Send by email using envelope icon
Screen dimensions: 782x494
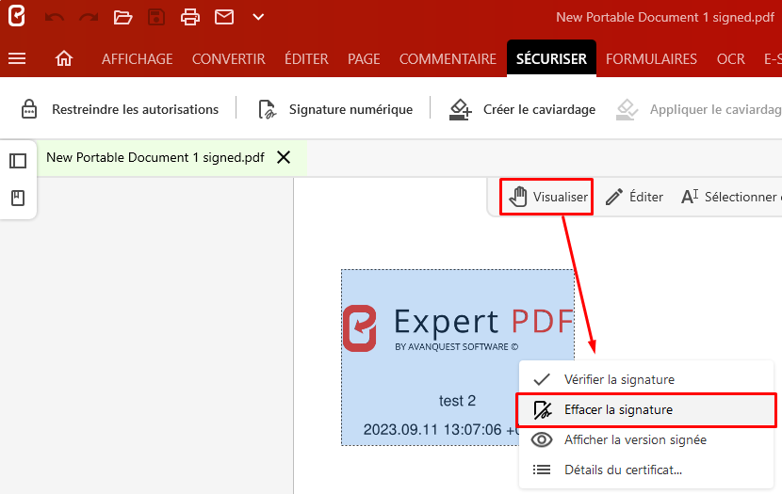pyautogui.click(x=224, y=17)
